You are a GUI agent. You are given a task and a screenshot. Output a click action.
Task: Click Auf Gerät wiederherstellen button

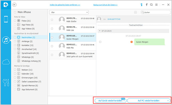110,101
